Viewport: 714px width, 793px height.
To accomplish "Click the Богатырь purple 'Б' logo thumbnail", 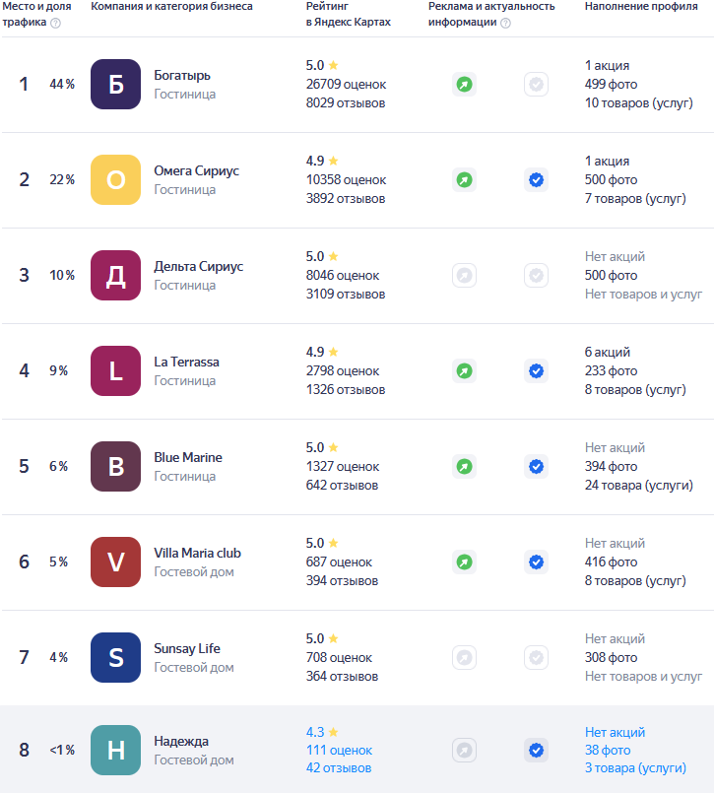I will pos(115,85).
